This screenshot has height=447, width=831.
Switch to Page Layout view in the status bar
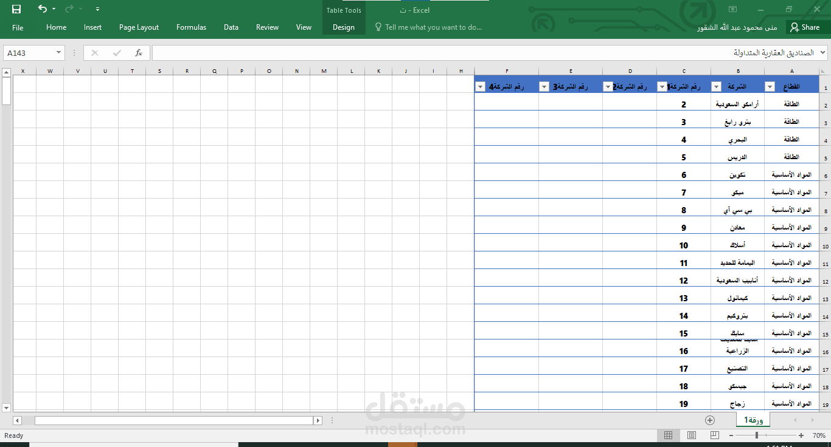pyautogui.click(x=691, y=435)
